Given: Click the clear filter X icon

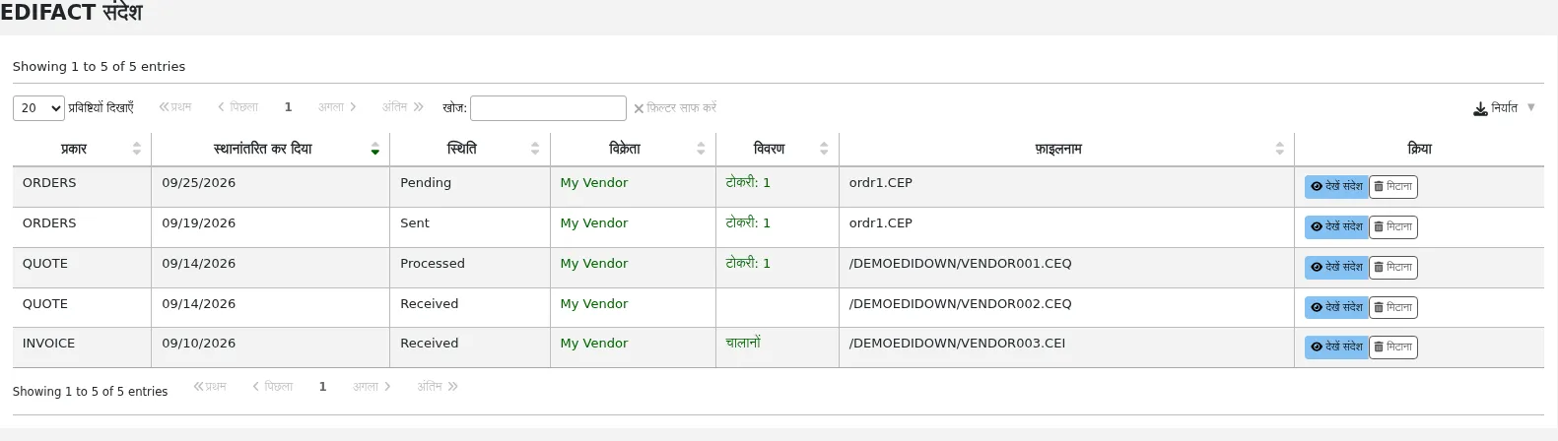Looking at the screenshot, I should [639, 108].
